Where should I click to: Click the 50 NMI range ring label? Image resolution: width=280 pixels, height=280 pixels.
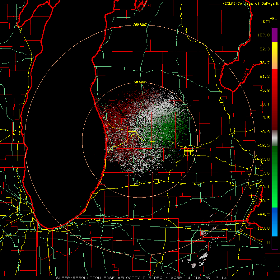pos(140,82)
